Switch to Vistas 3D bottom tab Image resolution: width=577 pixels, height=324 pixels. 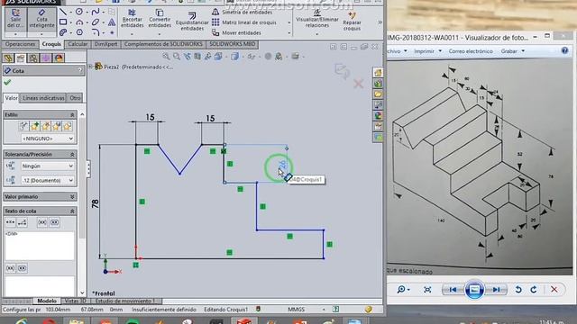tap(75, 301)
